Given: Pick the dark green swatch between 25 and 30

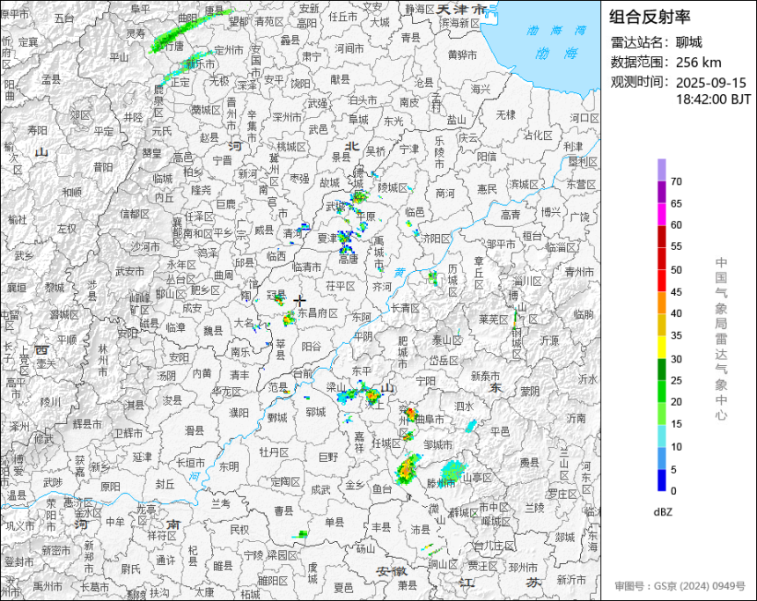Looking at the screenshot, I should pos(661,370).
